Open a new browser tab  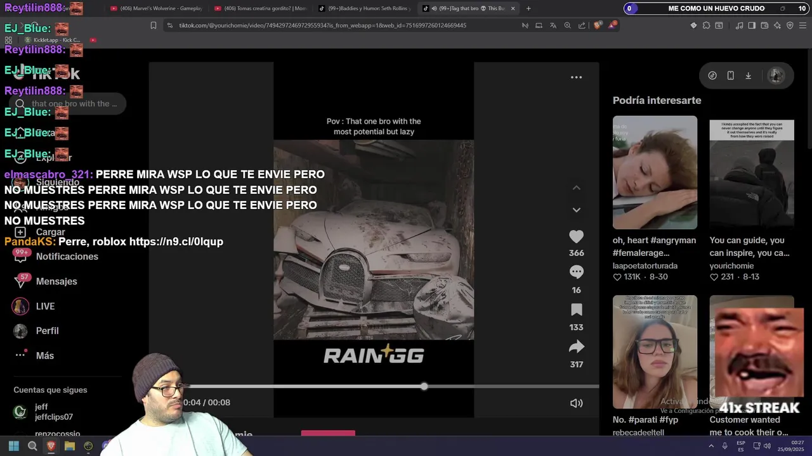(528, 8)
